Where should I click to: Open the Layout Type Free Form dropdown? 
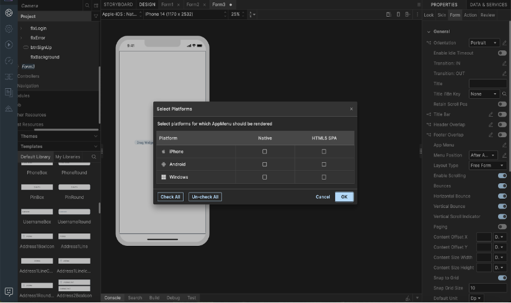(487, 166)
